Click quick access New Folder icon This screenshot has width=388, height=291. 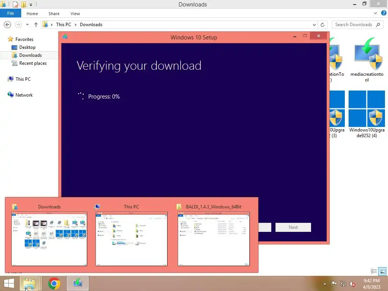point(23,4)
